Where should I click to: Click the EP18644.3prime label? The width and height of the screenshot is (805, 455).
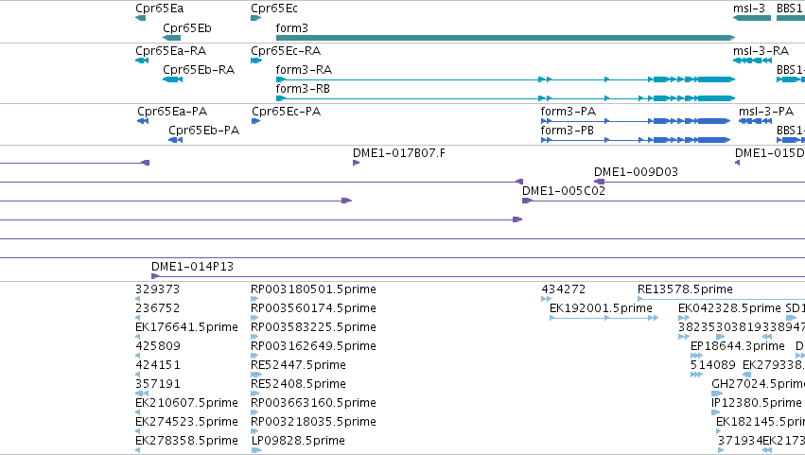click(x=738, y=346)
